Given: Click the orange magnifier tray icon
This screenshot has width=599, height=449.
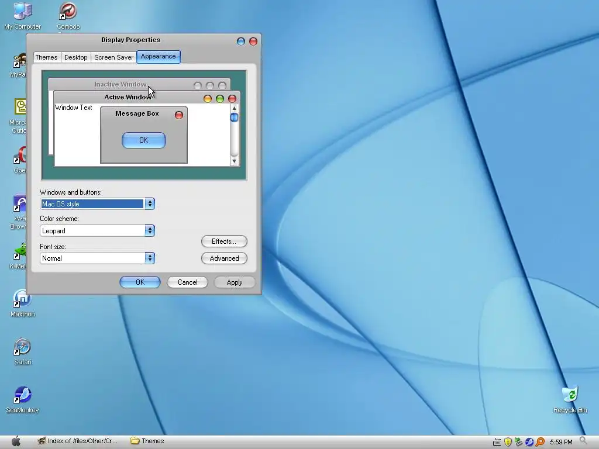Looking at the screenshot, I should [x=540, y=442].
